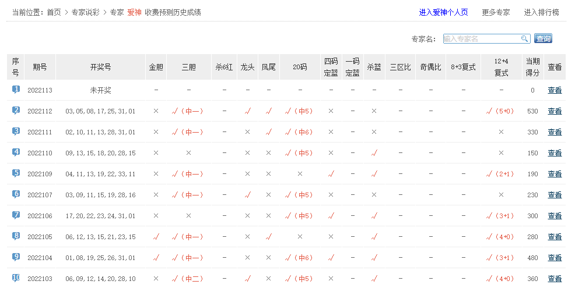Click 查看 for unopened issue 2022113
The height and width of the screenshot is (288, 568).
(x=555, y=90)
